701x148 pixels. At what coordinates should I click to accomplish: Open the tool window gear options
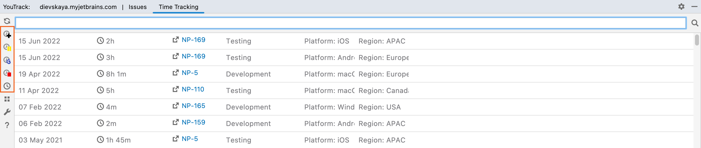(x=681, y=6)
